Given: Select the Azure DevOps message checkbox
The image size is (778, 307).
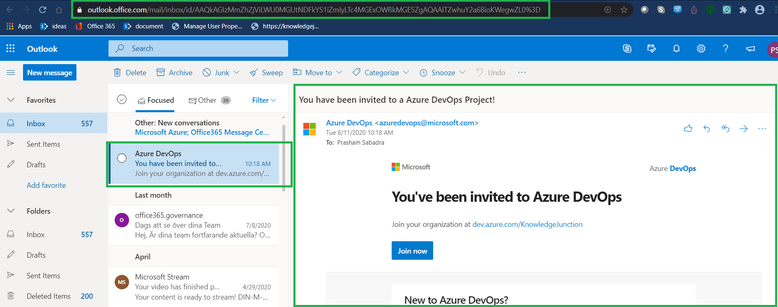Looking at the screenshot, I should coord(122,158).
